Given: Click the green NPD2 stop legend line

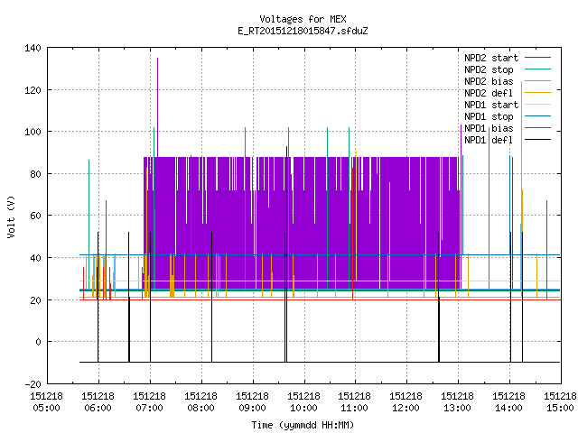Looking at the screenshot, I should click(537, 69).
